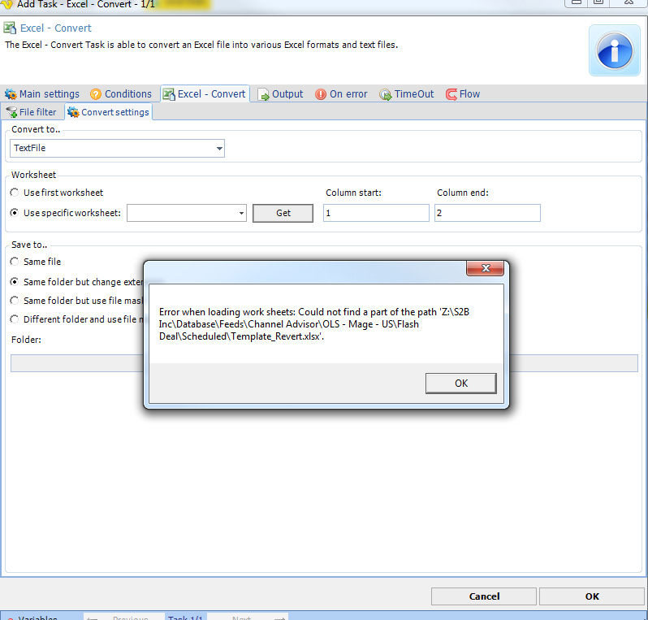The image size is (648, 620).
Task: Click the TimeOut tab clock icon
Action: coord(386,94)
